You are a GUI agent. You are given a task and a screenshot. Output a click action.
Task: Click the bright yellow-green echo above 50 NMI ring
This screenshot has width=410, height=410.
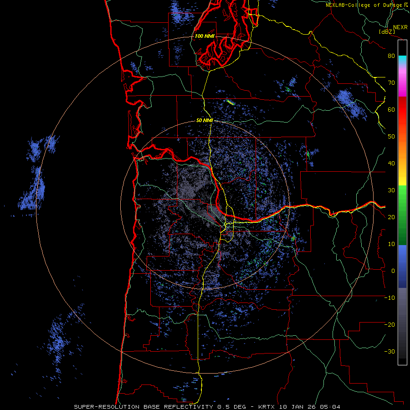tap(230, 102)
